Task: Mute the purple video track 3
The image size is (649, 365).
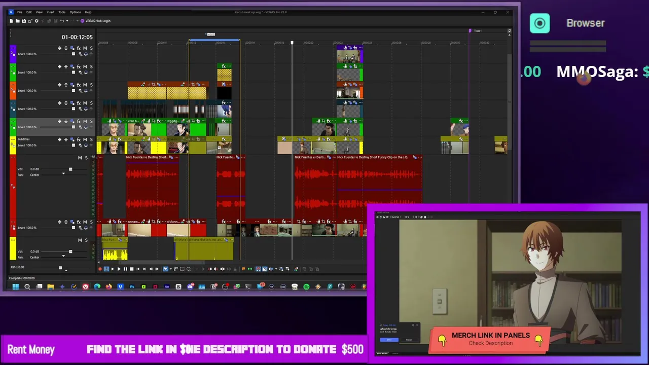Action: click(x=85, y=48)
